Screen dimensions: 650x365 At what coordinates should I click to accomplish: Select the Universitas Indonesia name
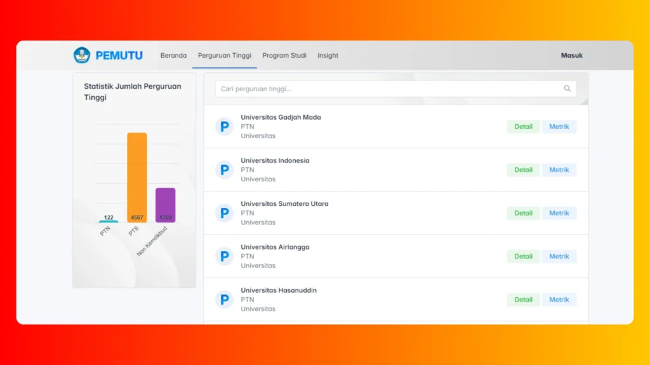pos(275,160)
